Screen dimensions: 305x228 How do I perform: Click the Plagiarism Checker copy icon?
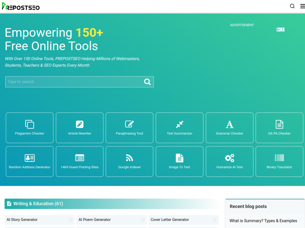click(29, 124)
